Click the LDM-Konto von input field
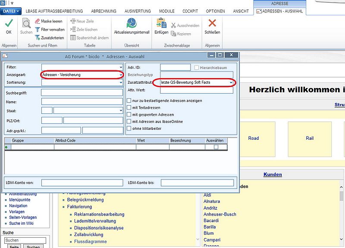The image size is (345, 248). click(82, 182)
